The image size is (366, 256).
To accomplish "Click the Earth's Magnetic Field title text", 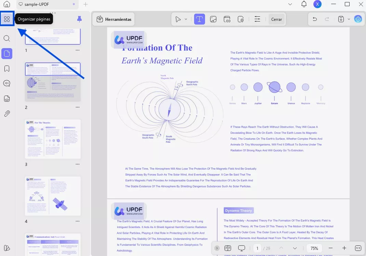I will coord(162,61).
